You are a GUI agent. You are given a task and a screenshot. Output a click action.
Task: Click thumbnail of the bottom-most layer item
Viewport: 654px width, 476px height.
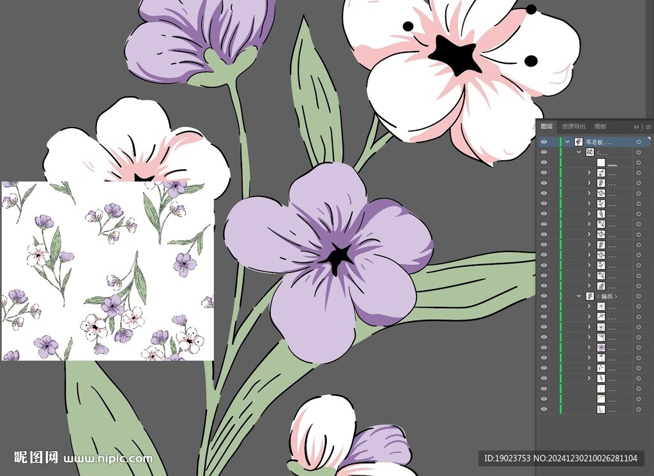pos(601,409)
